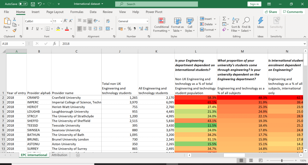Apply the red Font Color

pyautogui.click(x=67, y=28)
